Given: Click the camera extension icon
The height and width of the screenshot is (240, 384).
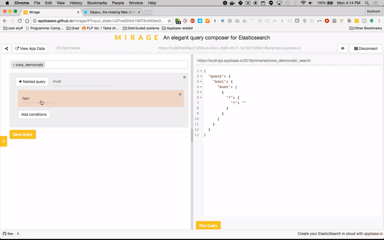Looking at the screenshot, I should click(237, 21).
